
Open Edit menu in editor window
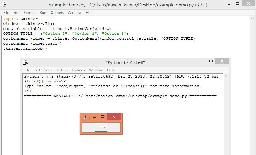click(16, 13)
